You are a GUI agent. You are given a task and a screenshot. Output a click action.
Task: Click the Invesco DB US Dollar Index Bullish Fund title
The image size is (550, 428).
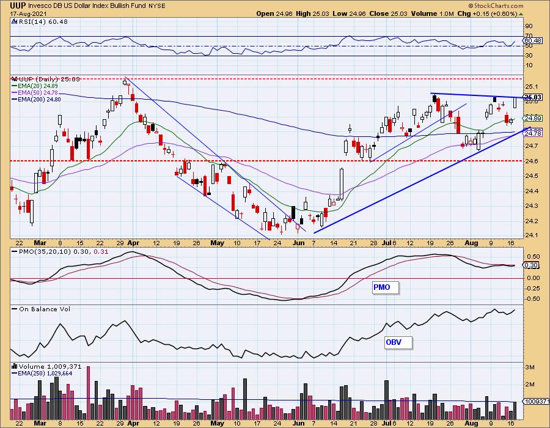(x=87, y=6)
